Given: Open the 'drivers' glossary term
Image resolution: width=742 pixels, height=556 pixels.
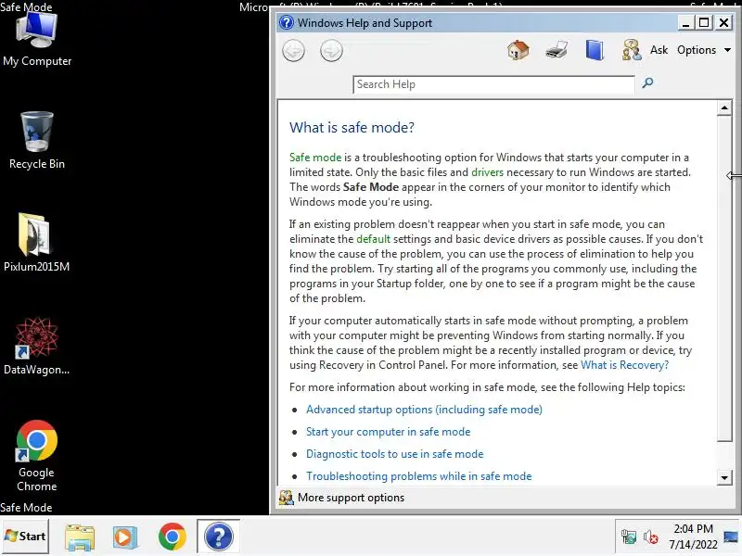Looking at the screenshot, I should pos(488,172).
